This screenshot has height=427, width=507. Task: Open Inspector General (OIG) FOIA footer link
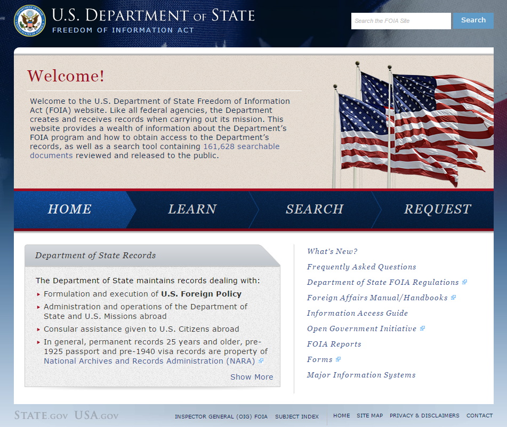pos(221,416)
